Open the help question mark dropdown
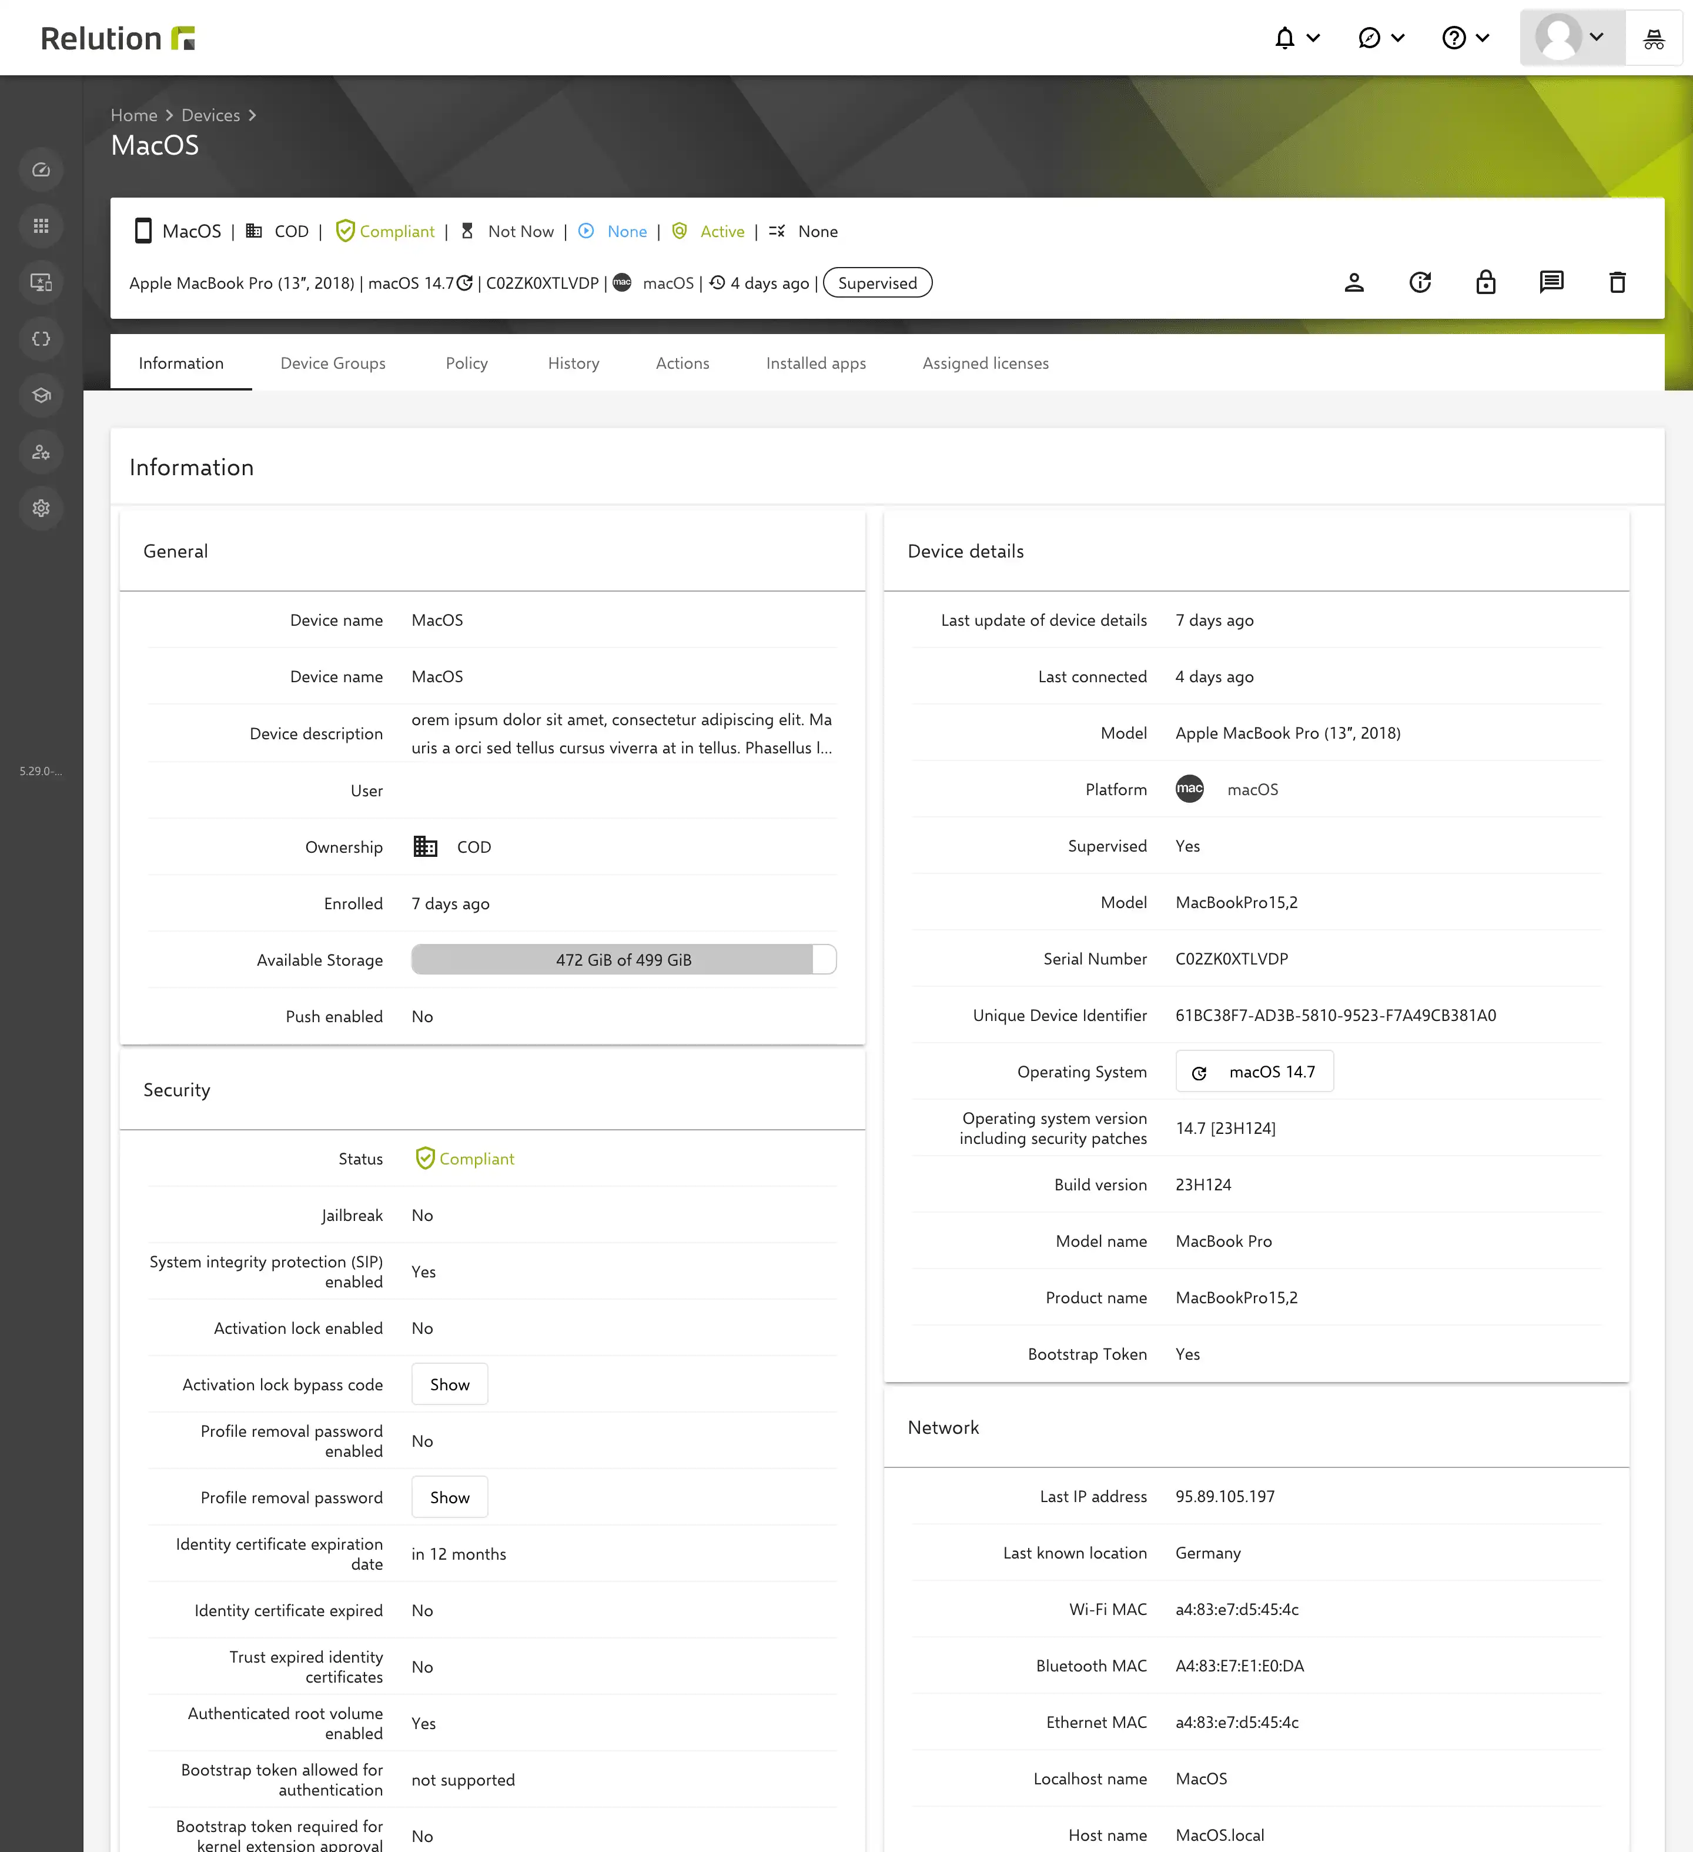Viewport: 1693px width, 1852px height. (x=1466, y=38)
